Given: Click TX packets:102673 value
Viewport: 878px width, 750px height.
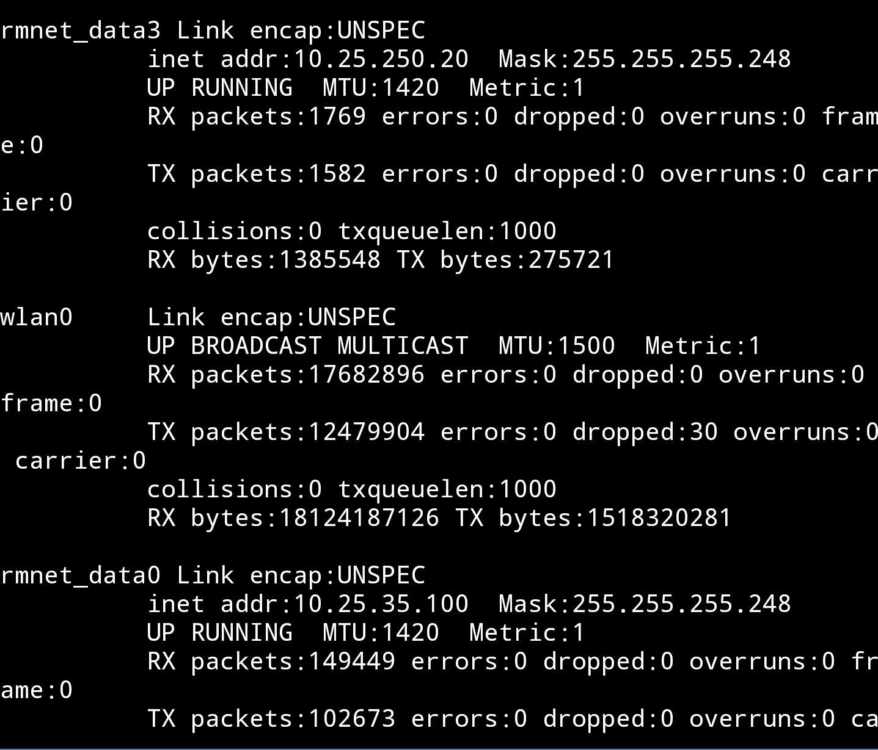Looking at the screenshot, I should tap(271, 719).
